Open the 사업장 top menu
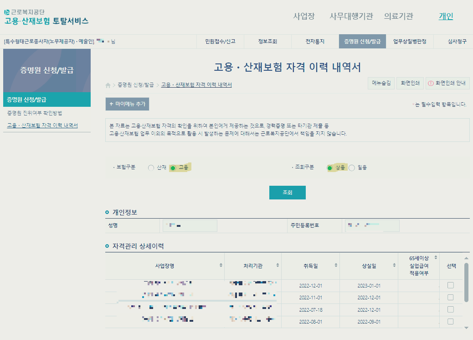This screenshot has height=340, width=473. coord(304,16)
